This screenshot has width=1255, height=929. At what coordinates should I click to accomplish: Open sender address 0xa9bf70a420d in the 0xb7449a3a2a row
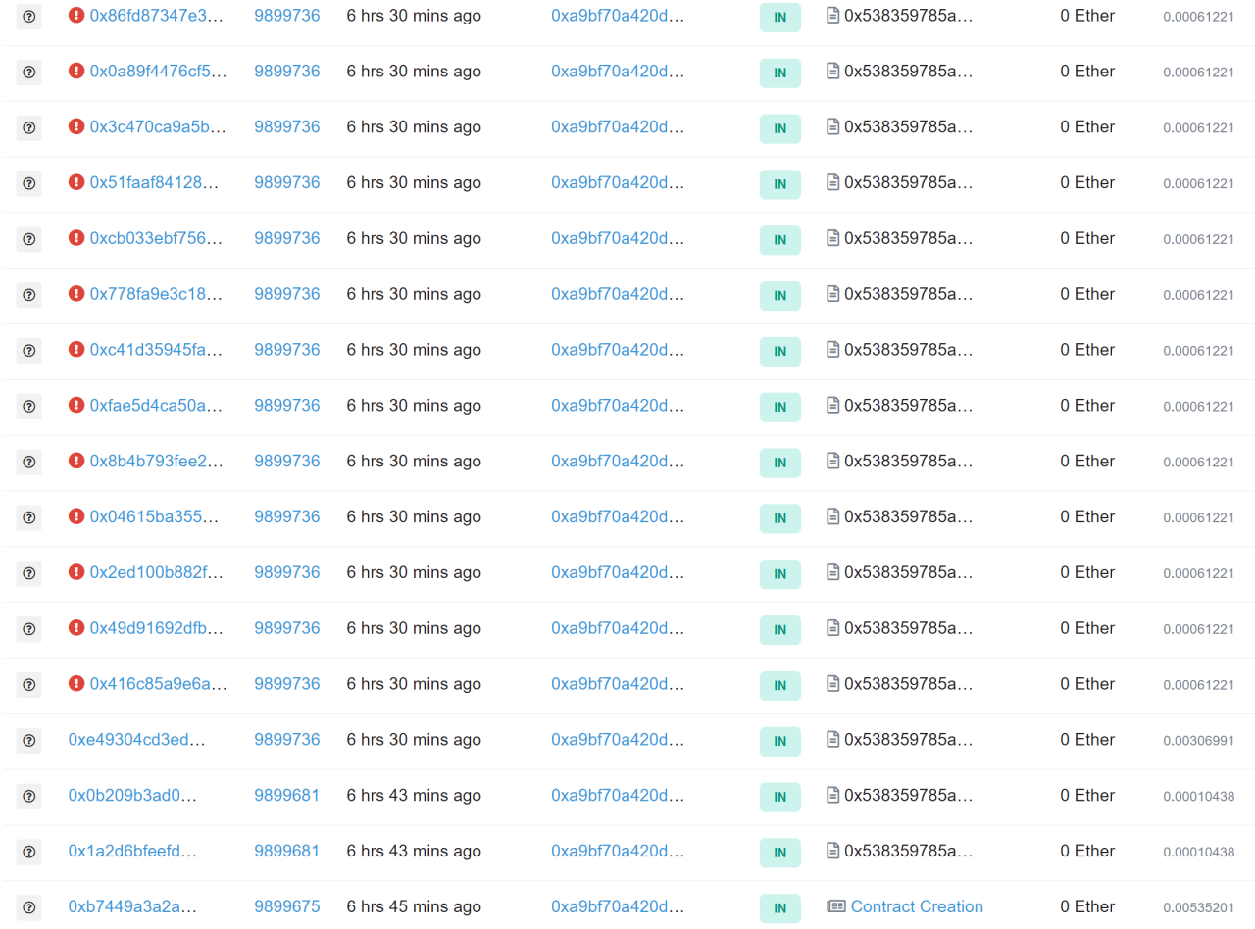point(618,906)
